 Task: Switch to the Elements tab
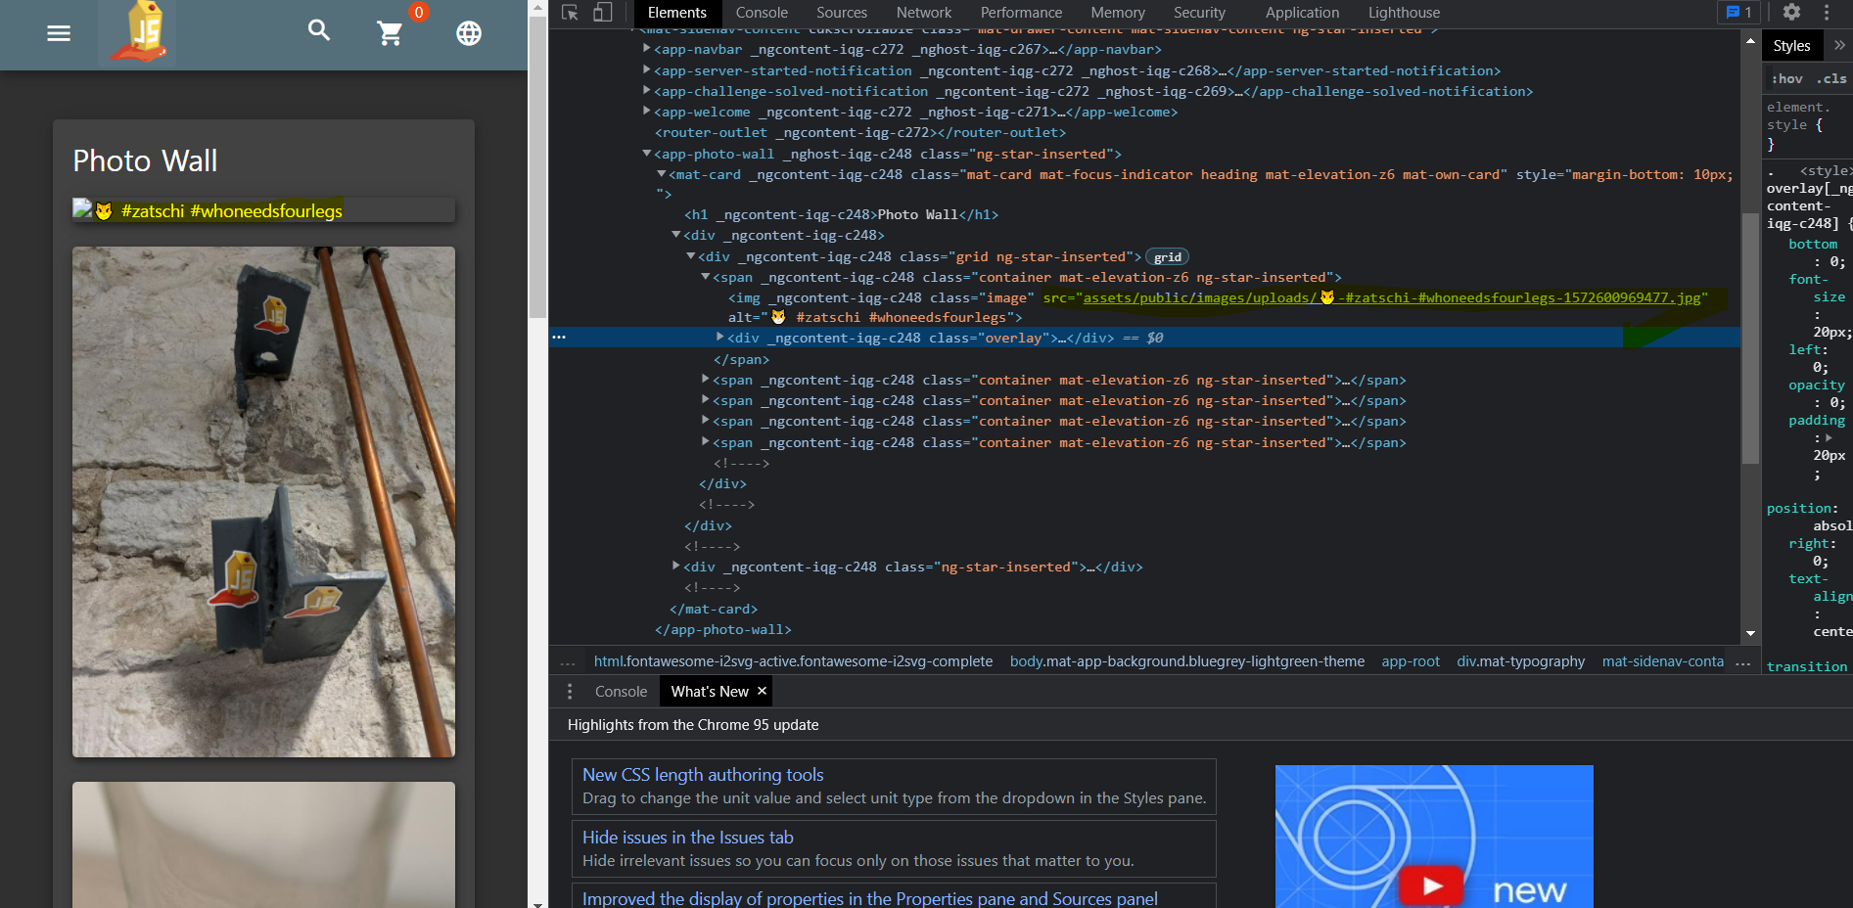click(676, 13)
